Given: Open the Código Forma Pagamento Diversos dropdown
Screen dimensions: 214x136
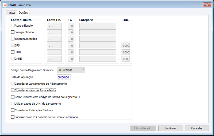Looking at the screenshot, I should 71,70.
